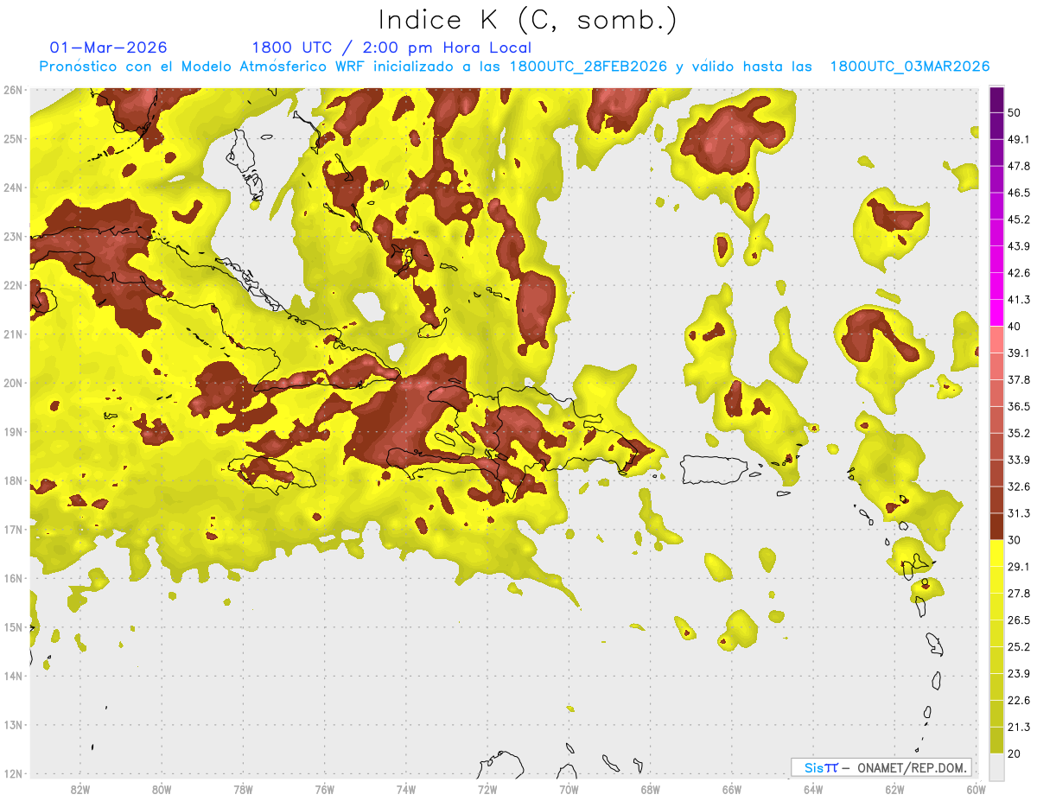The width and height of the screenshot is (1037, 801).
Task: Click the '27.8' color scale value
Action: [x=1018, y=594]
